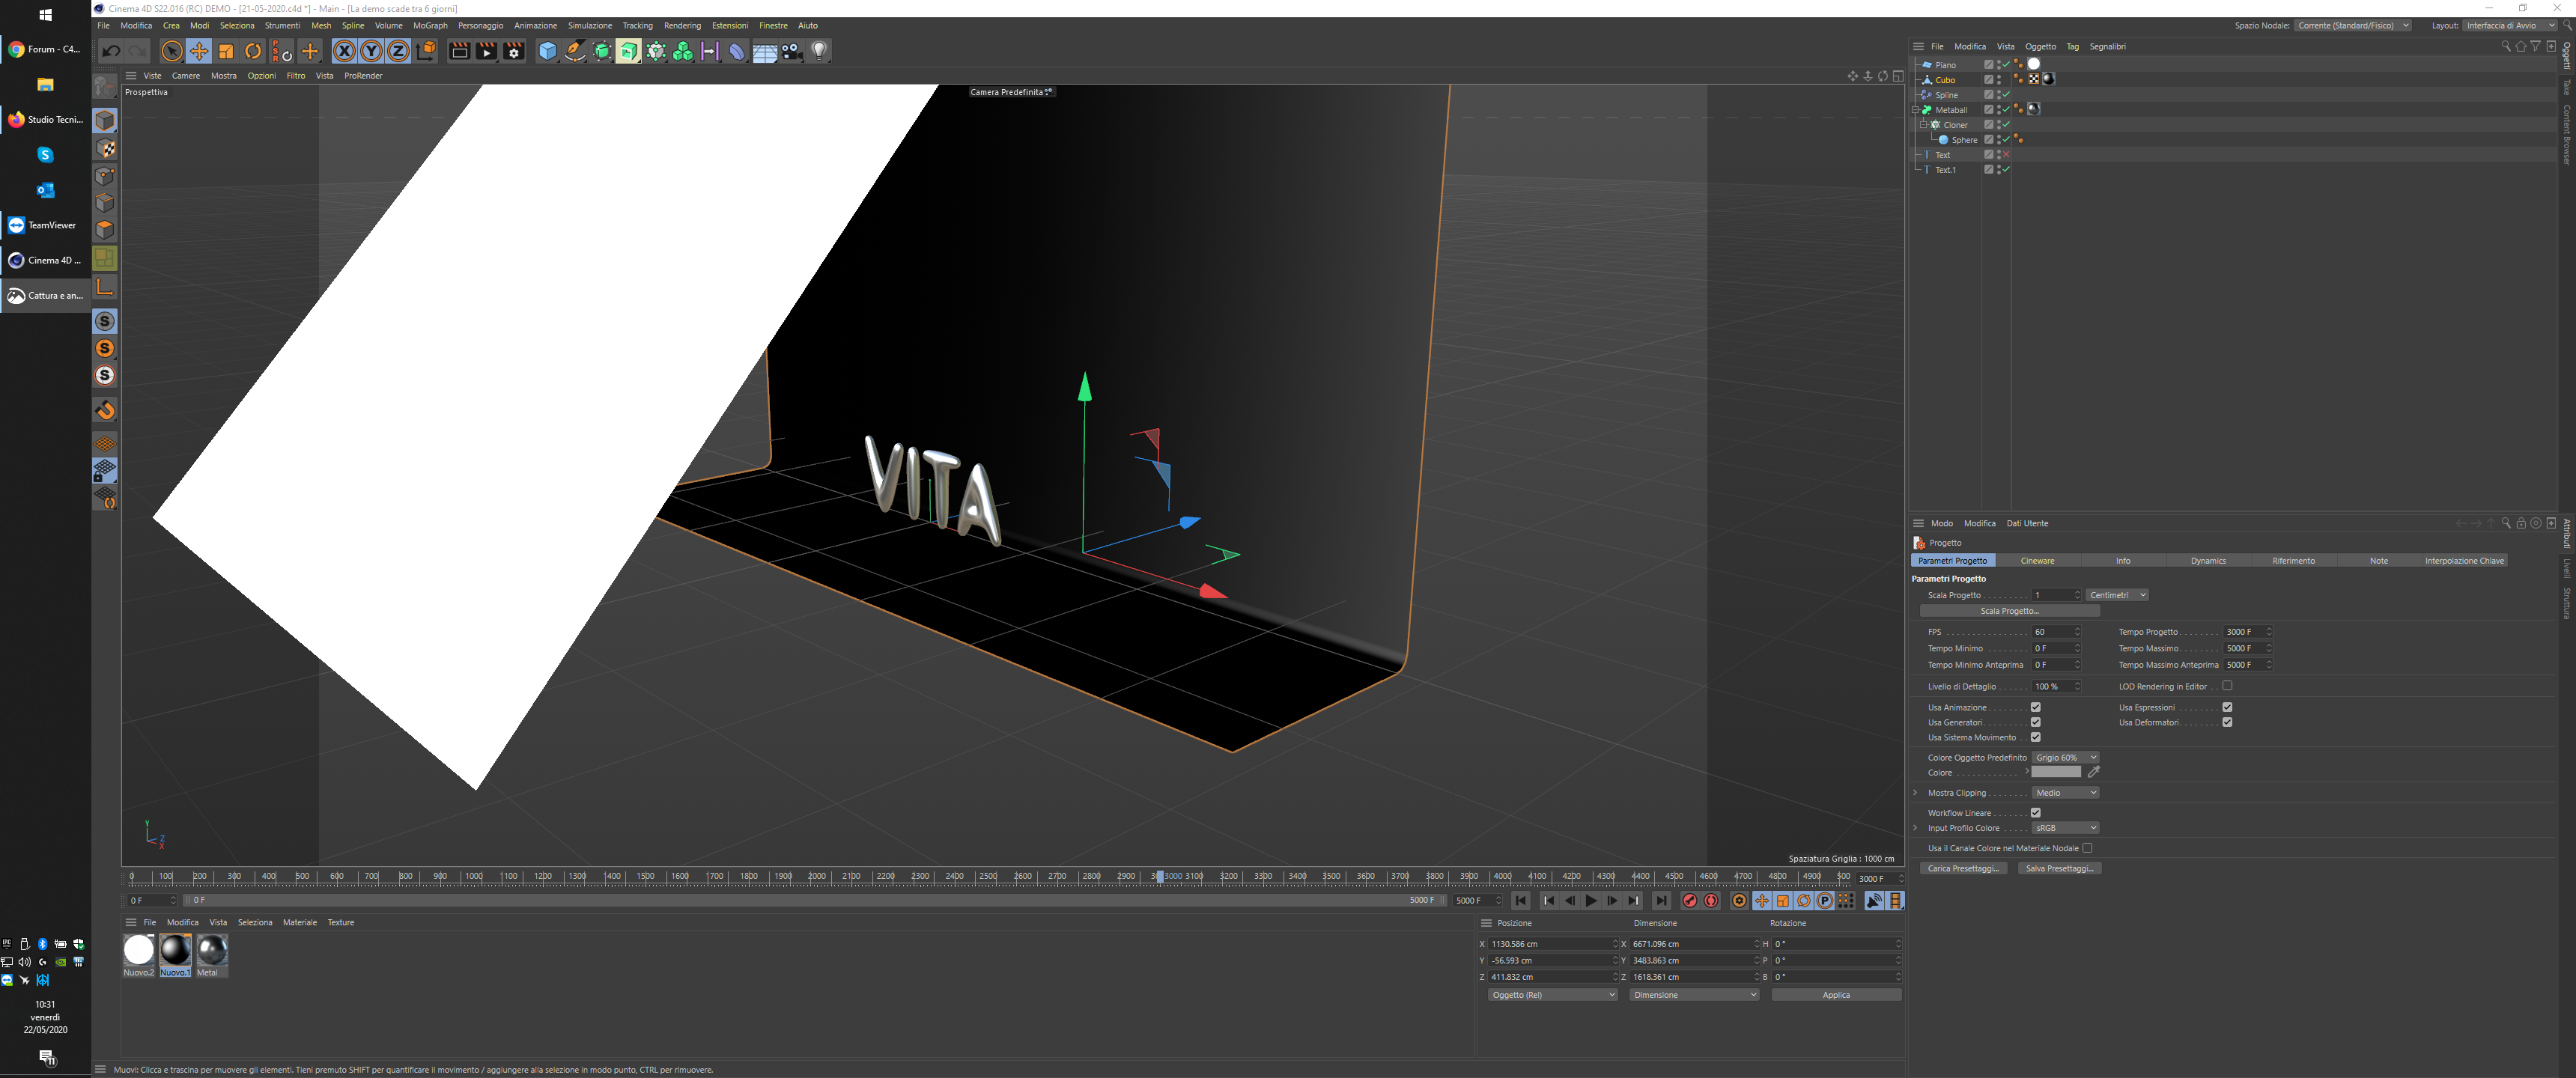
Task: Uncheck the Usa Animazione checkbox
Action: 2035,707
